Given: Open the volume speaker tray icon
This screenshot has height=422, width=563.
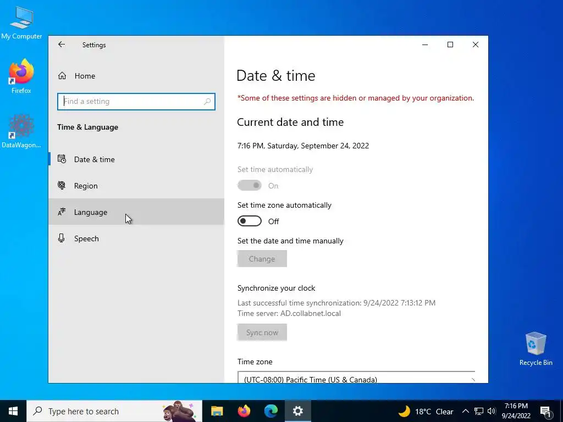Looking at the screenshot, I should tap(492, 411).
